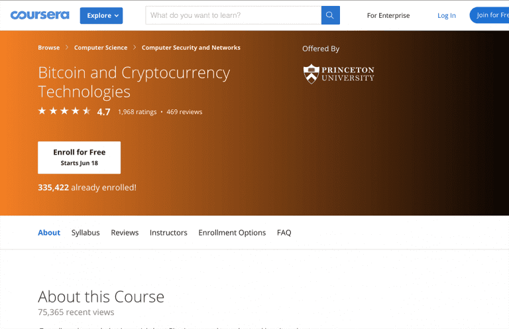This screenshot has width=509, height=329.
Task: Jump to the FAQ tab
Action: [x=284, y=233]
